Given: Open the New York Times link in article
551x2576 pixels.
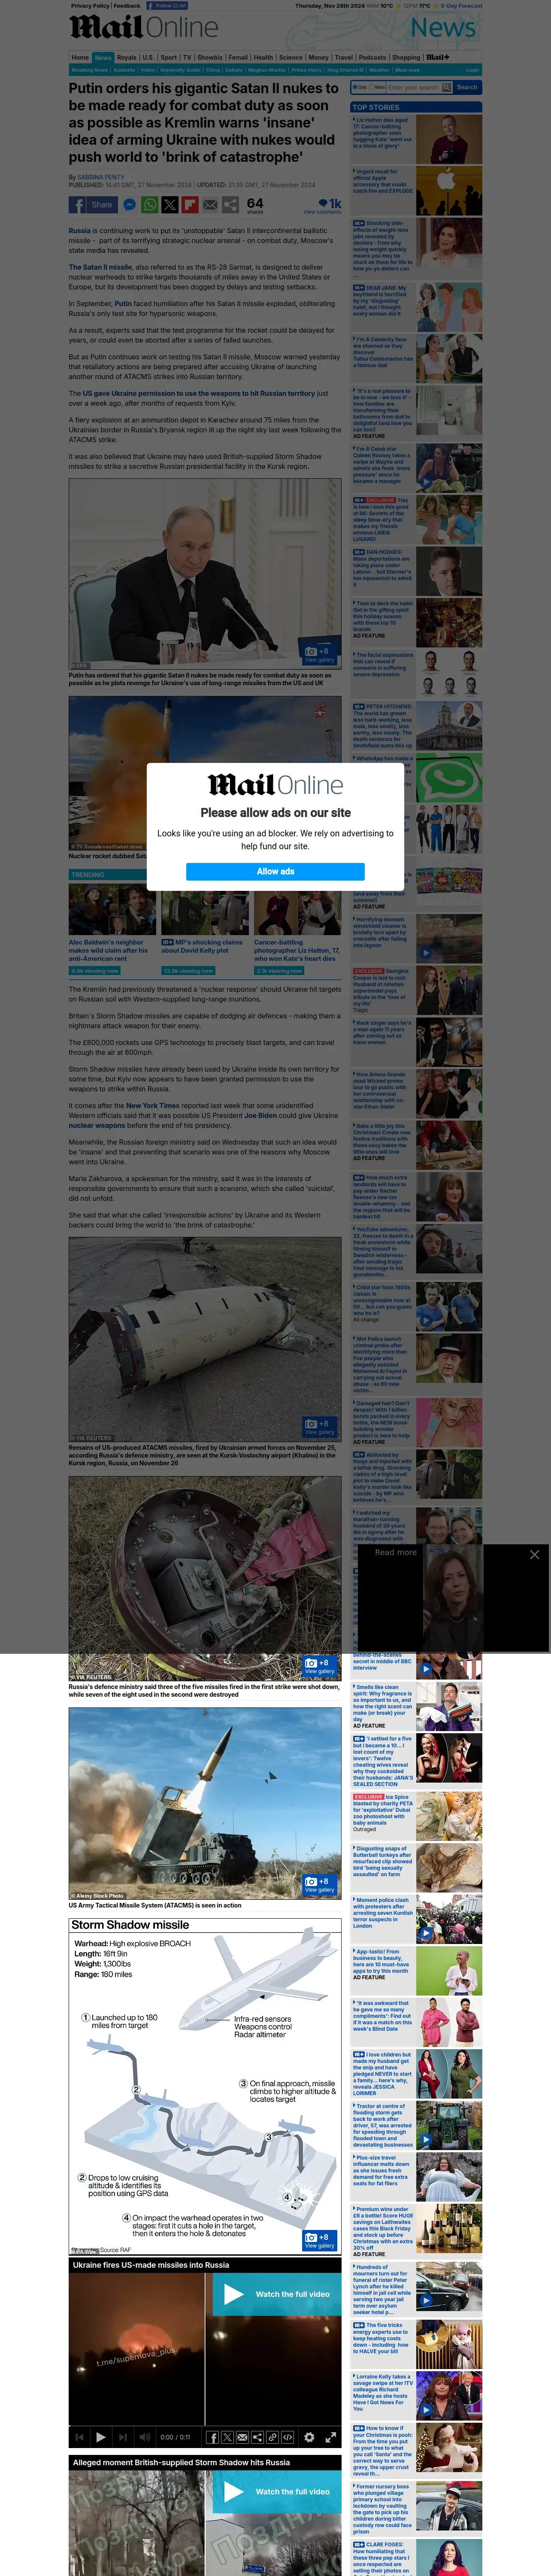Looking at the screenshot, I should coord(153,1105).
